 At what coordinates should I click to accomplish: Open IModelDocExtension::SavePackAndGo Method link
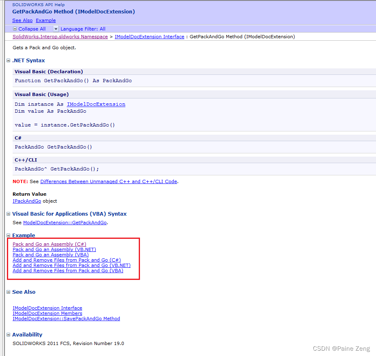[66, 319]
